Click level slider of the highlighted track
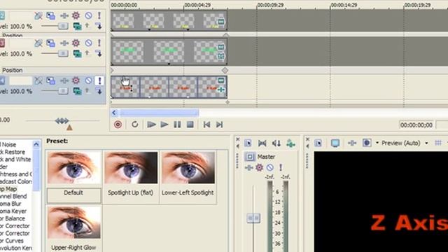The width and height of the screenshot is (448, 252). tap(63, 91)
